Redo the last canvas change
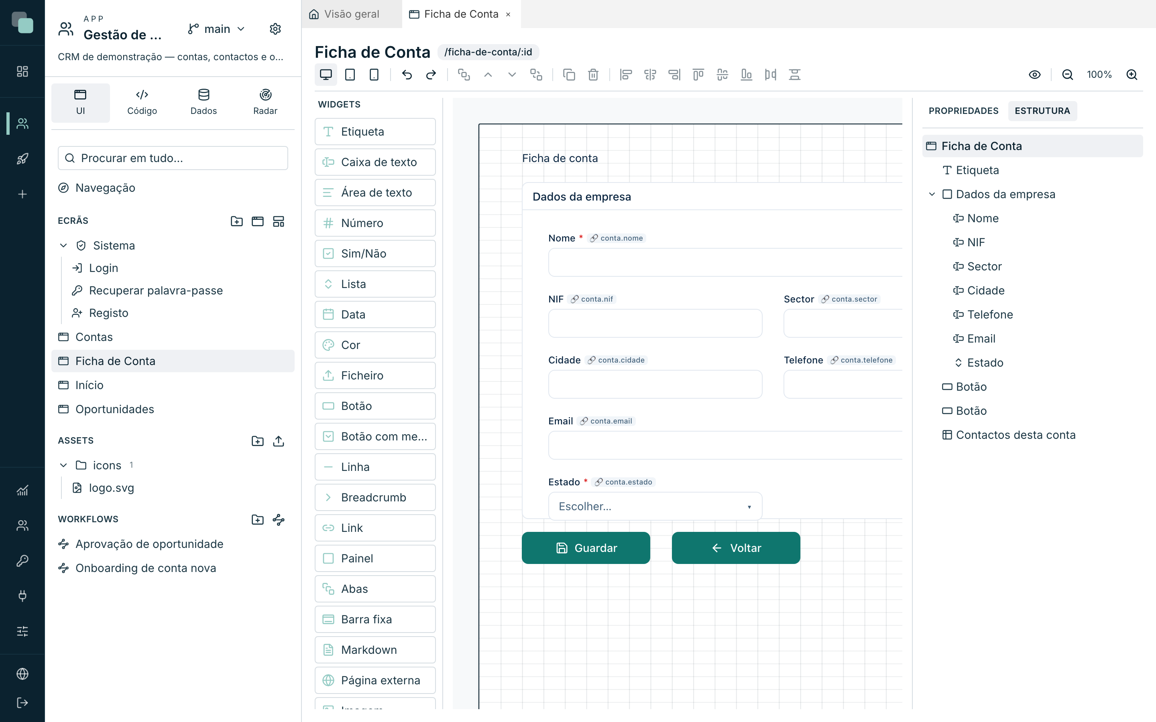The height and width of the screenshot is (722, 1156). coord(431,75)
